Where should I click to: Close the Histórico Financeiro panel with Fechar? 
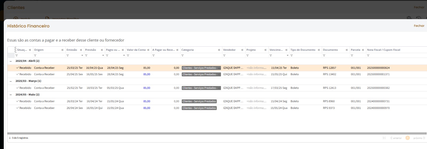(419, 26)
